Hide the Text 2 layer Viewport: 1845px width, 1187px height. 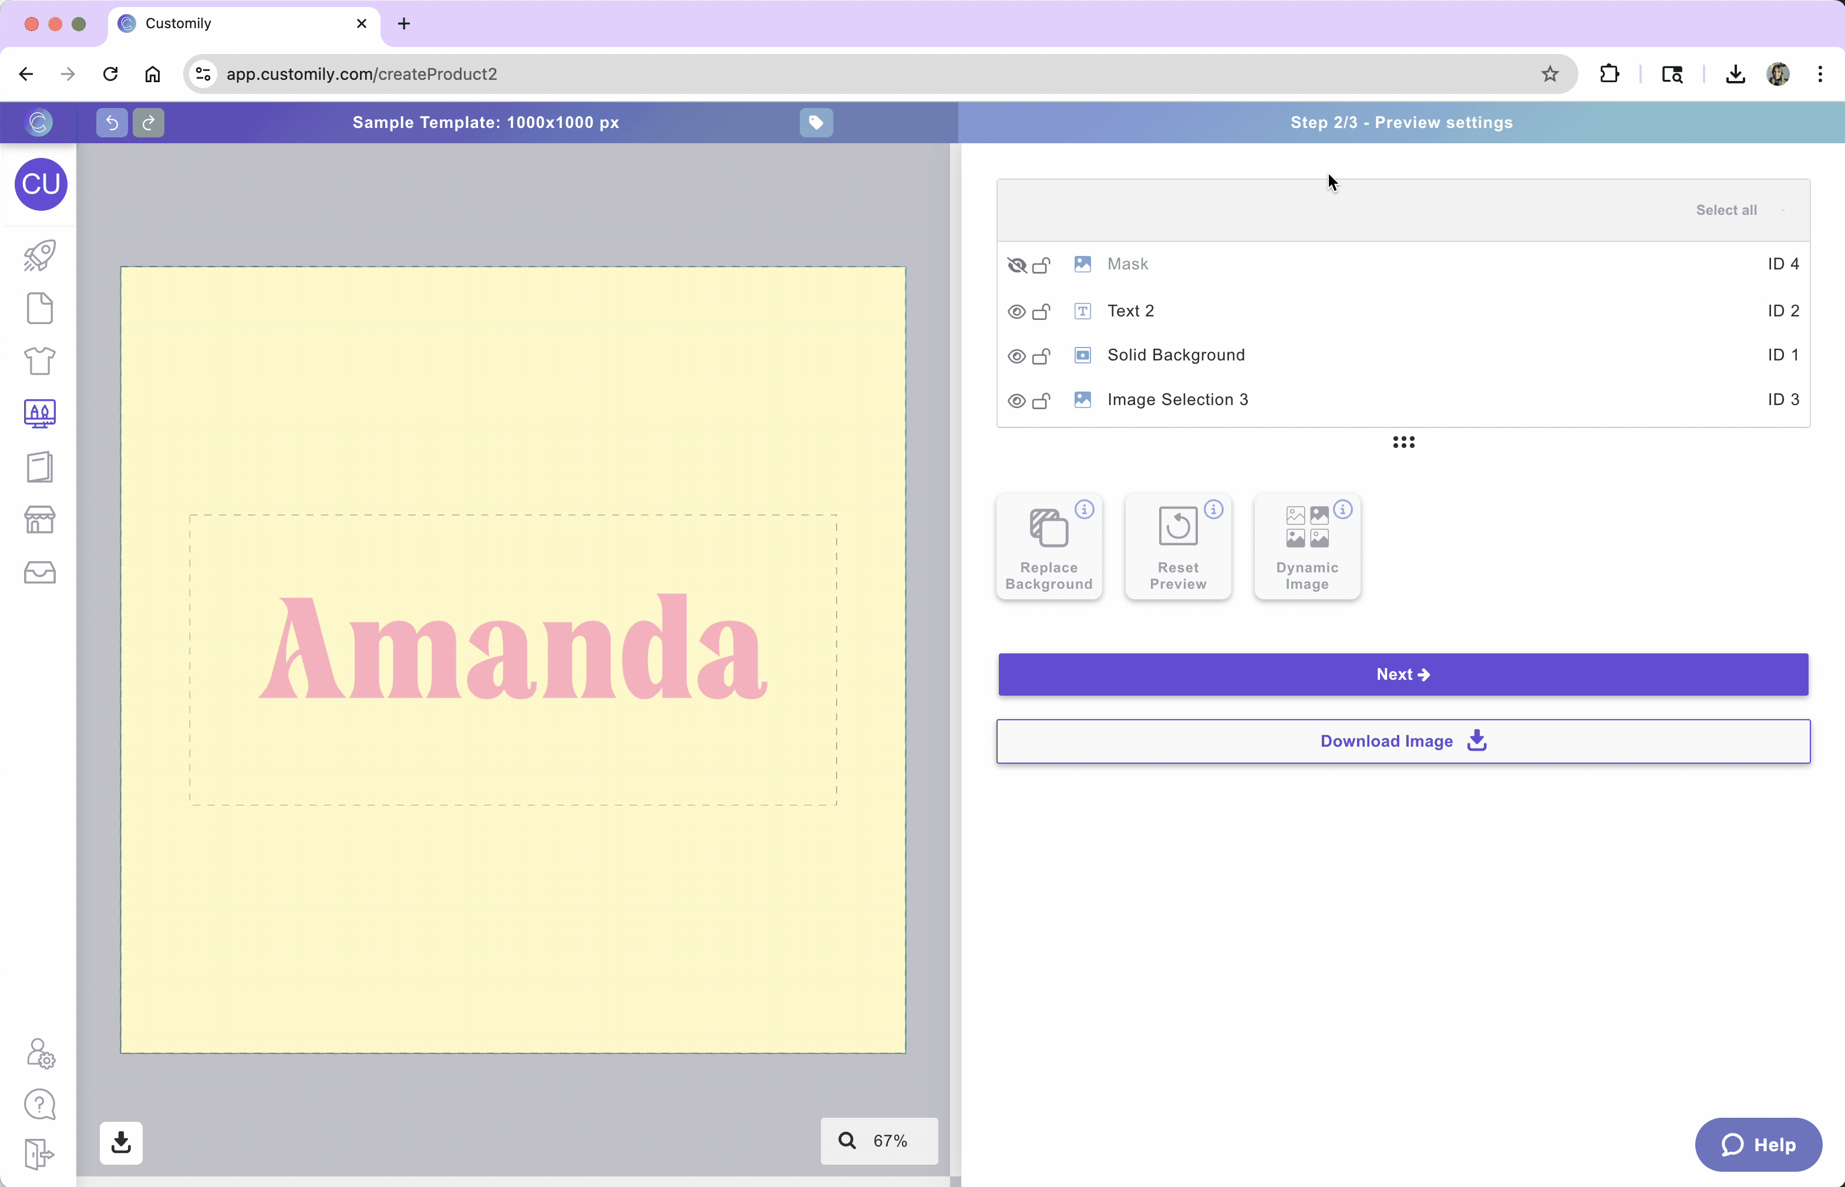coord(1016,311)
